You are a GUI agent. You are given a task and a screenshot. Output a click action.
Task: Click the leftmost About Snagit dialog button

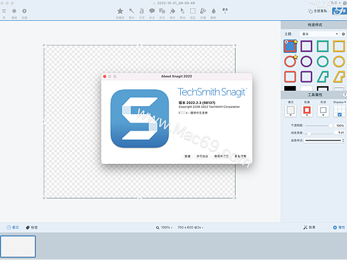(188, 156)
